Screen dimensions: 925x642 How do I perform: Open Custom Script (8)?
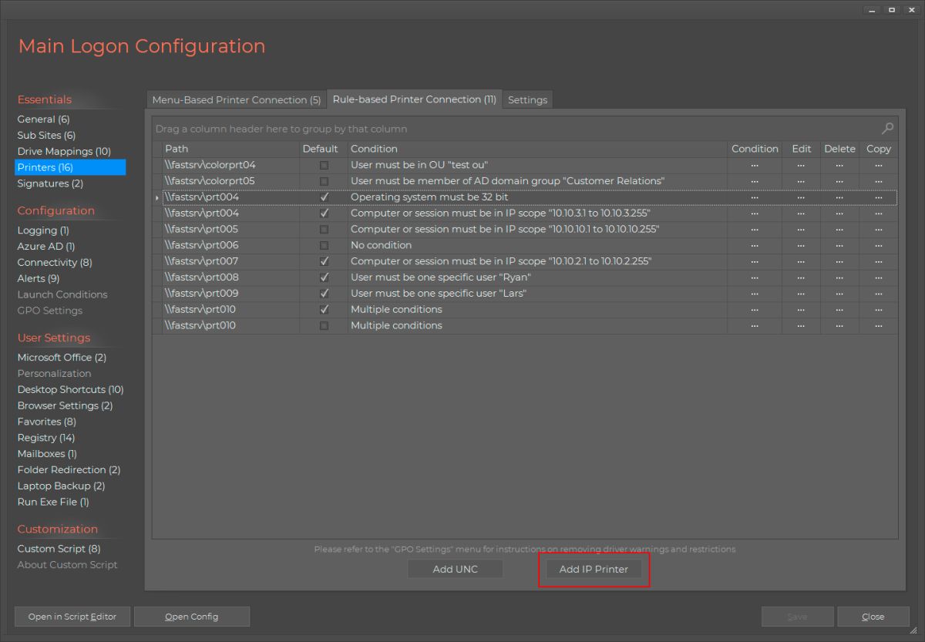click(x=59, y=549)
